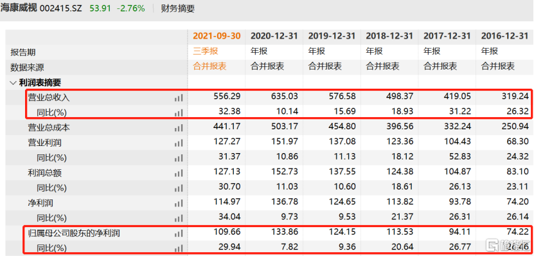Screen dimensions: 534x256
Task: Click the 利润总额 row label
Action: click(44, 173)
